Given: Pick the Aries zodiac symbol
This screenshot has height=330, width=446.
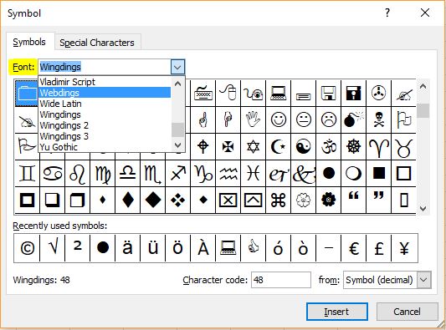Looking at the screenshot, I should click(378, 146).
